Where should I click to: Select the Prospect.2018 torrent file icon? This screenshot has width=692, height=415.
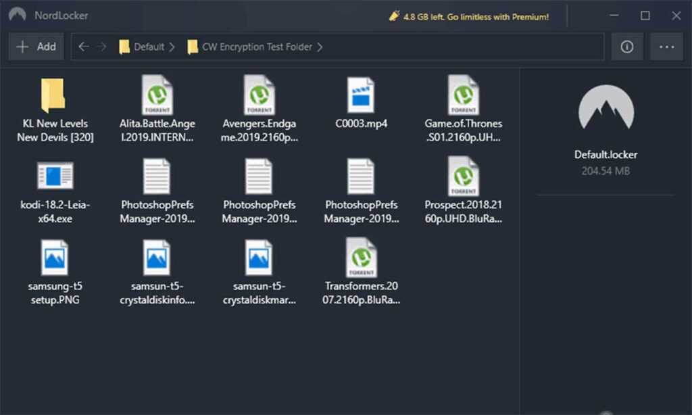coord(463,176)
